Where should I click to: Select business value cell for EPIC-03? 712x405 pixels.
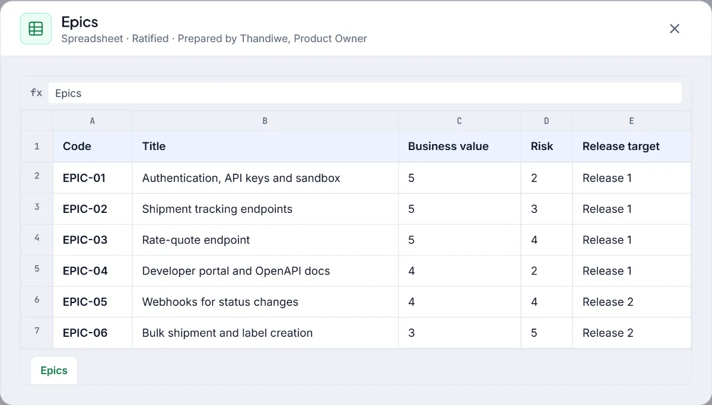[x=459, y=240]
